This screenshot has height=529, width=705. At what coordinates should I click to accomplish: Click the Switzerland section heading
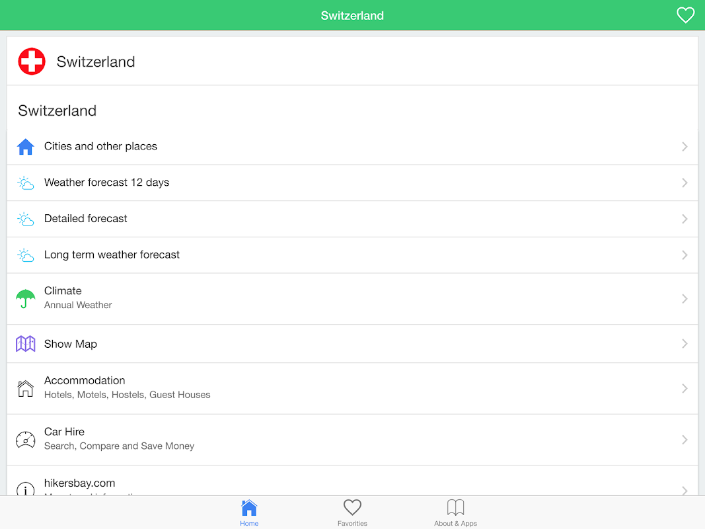pos(57,110)
